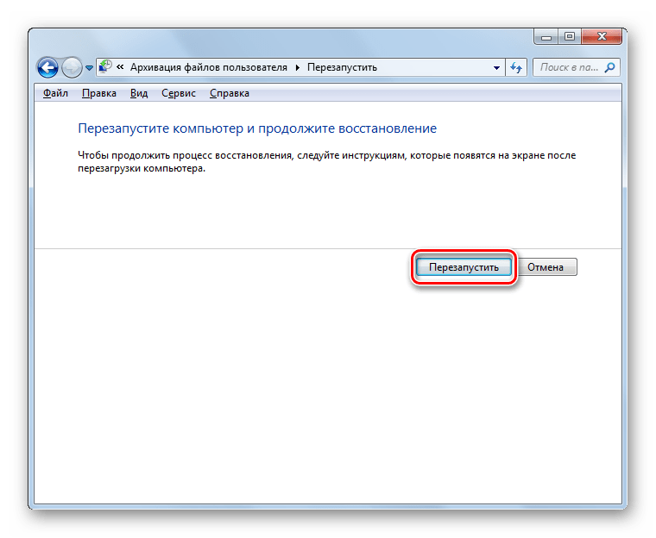
Task: Click the Перезапустить button
Action: 464,267
